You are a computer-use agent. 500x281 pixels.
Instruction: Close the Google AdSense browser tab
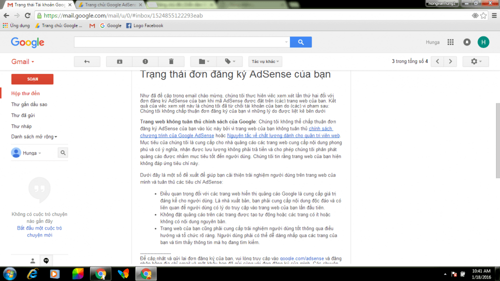pos(140,5)
